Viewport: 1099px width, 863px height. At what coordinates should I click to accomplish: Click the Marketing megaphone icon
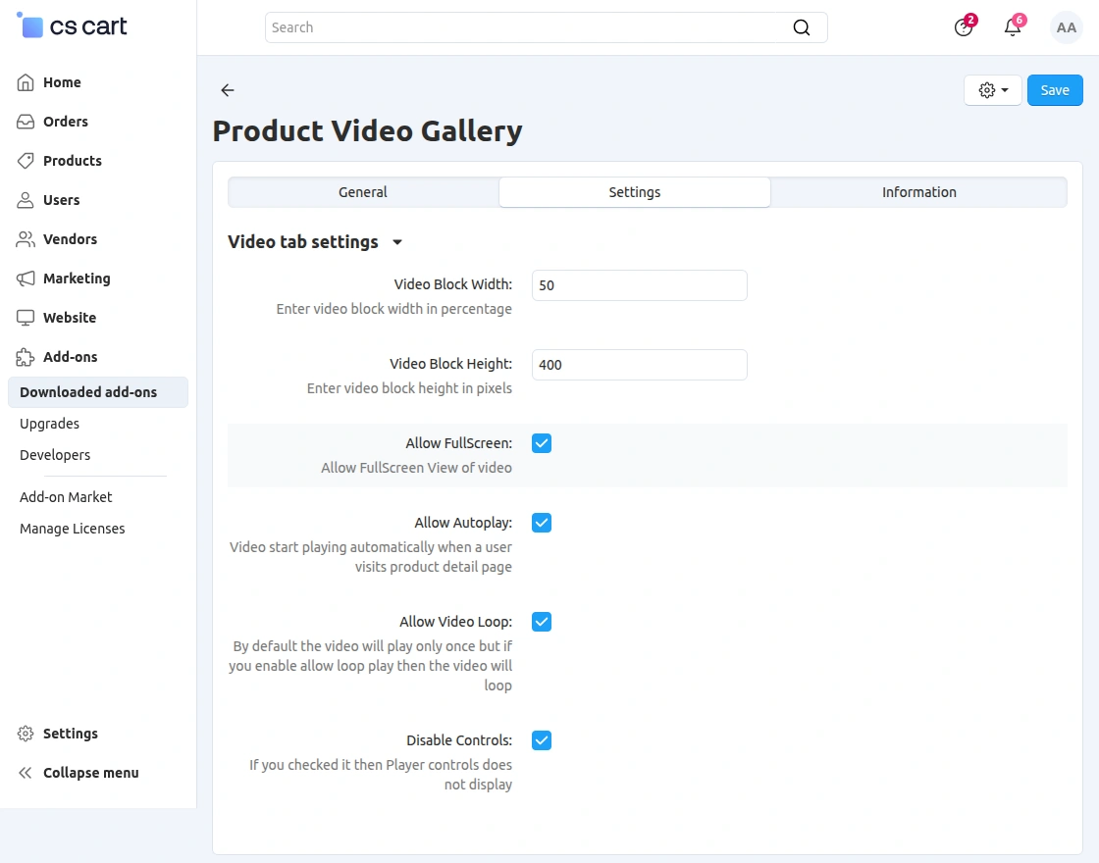26,279
